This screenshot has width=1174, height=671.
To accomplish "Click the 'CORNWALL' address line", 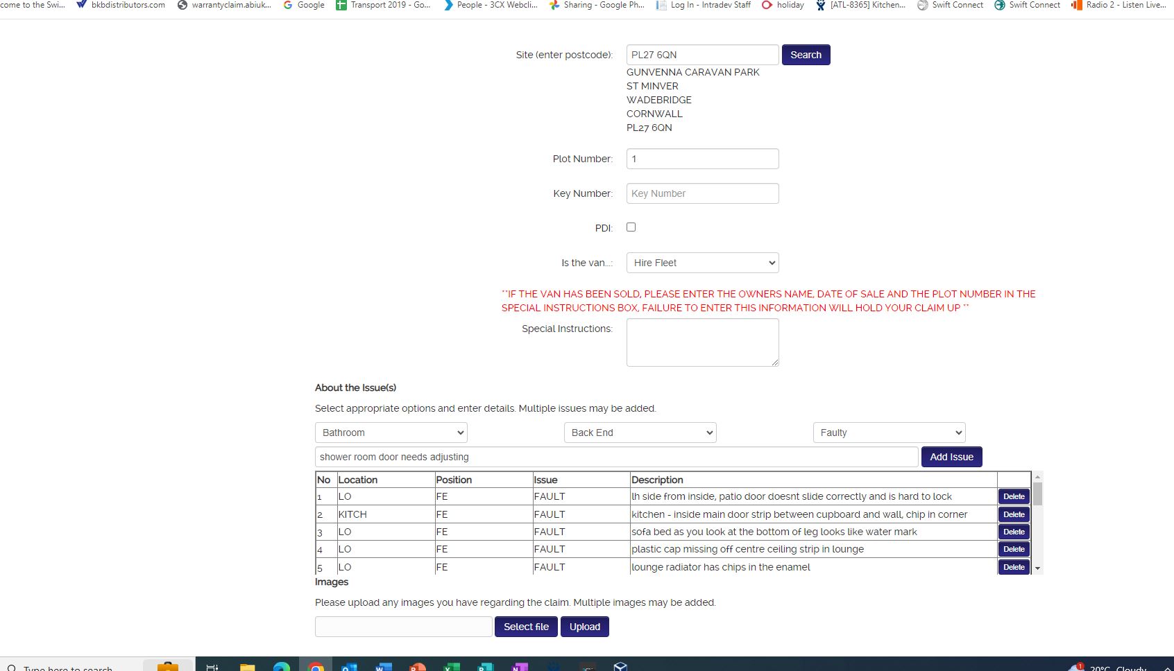I will (654, 114).
